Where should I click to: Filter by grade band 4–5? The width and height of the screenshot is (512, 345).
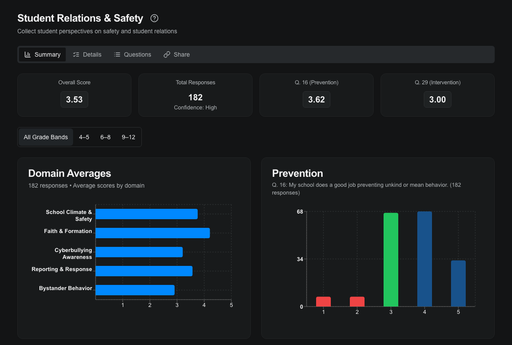[x=84, y=137]
